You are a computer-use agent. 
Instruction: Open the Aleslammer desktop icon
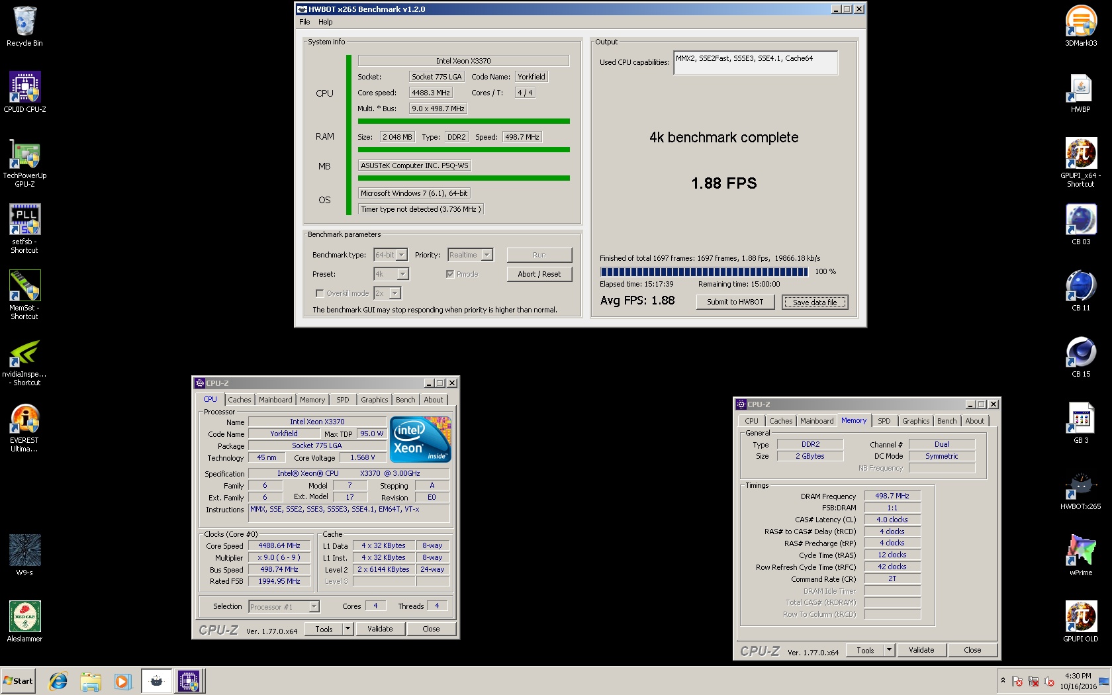[x=24, y=622]
